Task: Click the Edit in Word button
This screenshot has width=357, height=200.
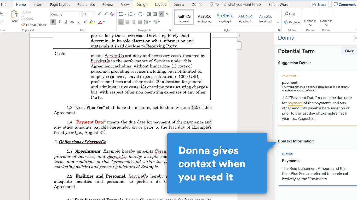Action: tap(278, 4)
